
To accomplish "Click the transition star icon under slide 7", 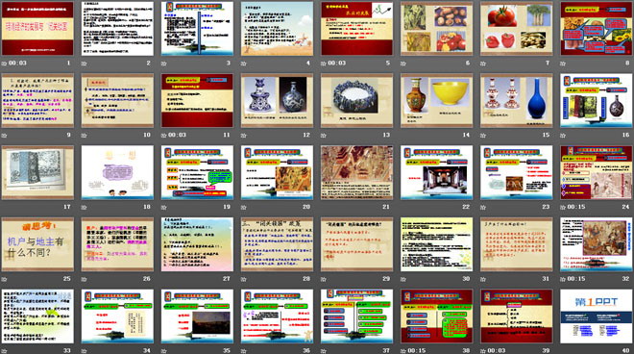I will point(483,63).
